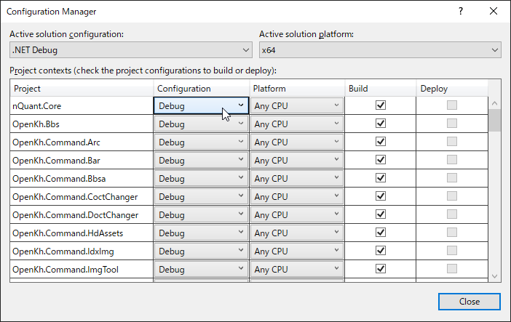Open Platform dropdown for OpenKh.Command.IdxImg
The height and width of the screenshot is (322, 511).
point(297,251)
